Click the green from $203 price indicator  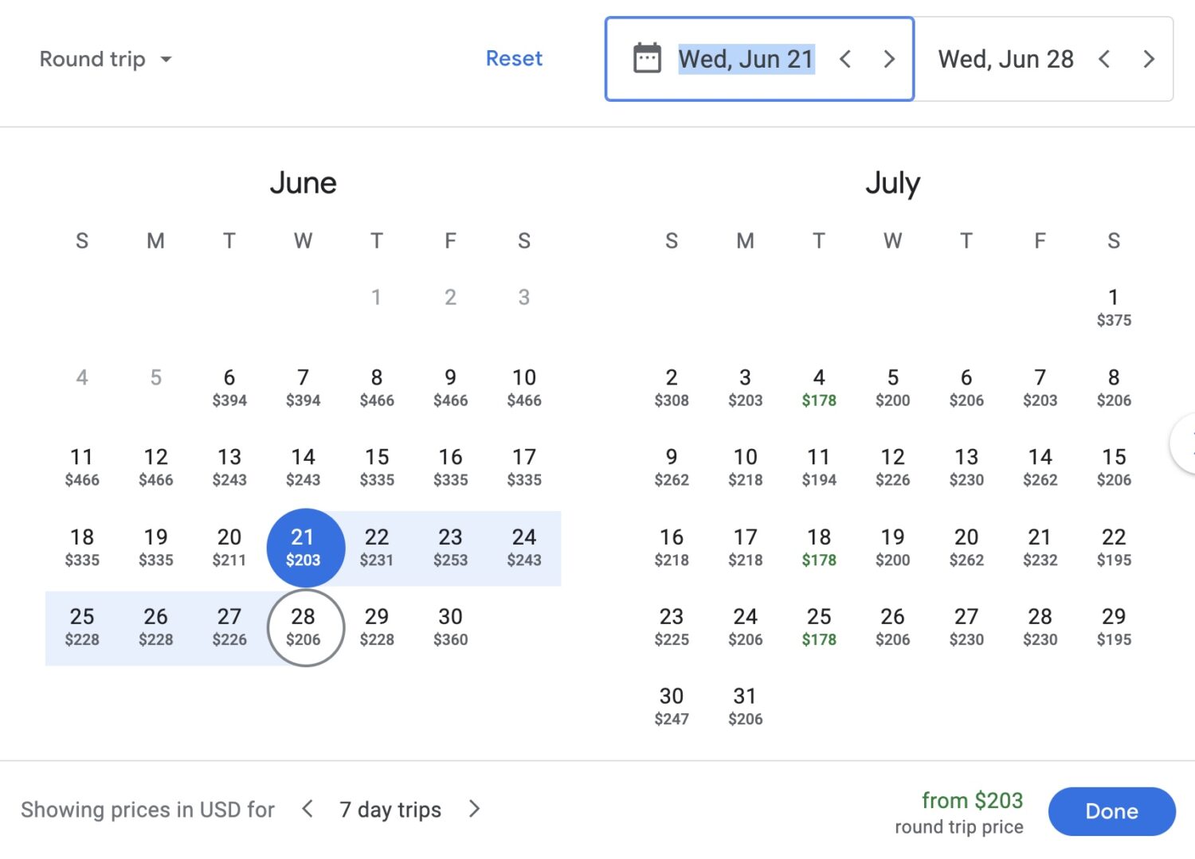tap(972, 800)
